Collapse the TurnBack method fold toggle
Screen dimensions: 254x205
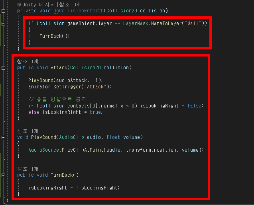tap(4, 175)
